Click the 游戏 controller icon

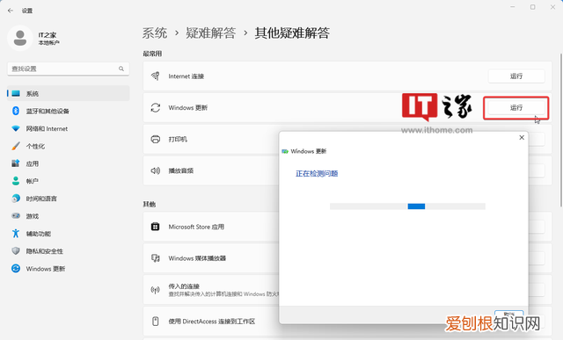(16, 216)
